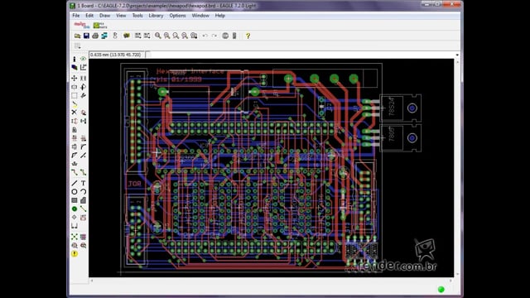Open the Library menu
The width and height of the screenshot is (530, 298).
pyautogui.click(x=156, y=16)
